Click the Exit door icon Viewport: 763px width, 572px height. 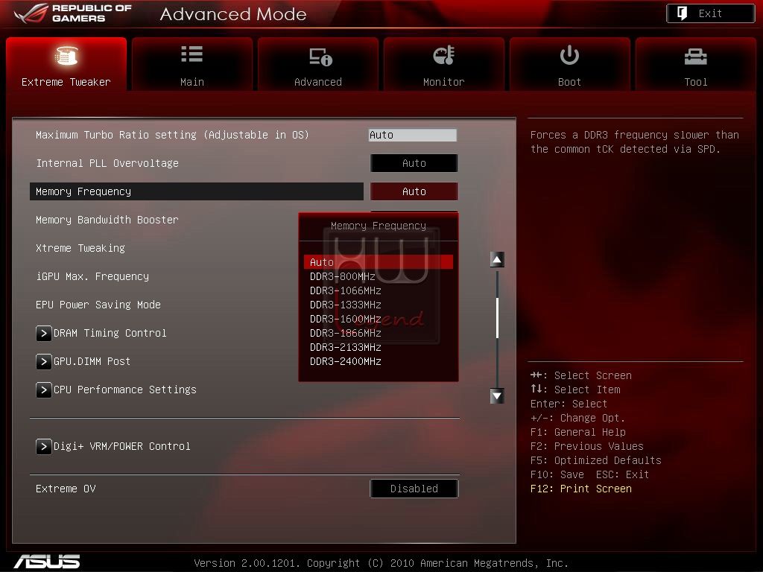pos(682,13)
